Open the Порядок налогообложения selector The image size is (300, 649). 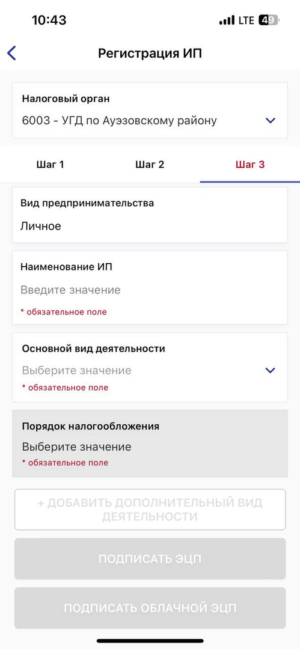(150, 443)
